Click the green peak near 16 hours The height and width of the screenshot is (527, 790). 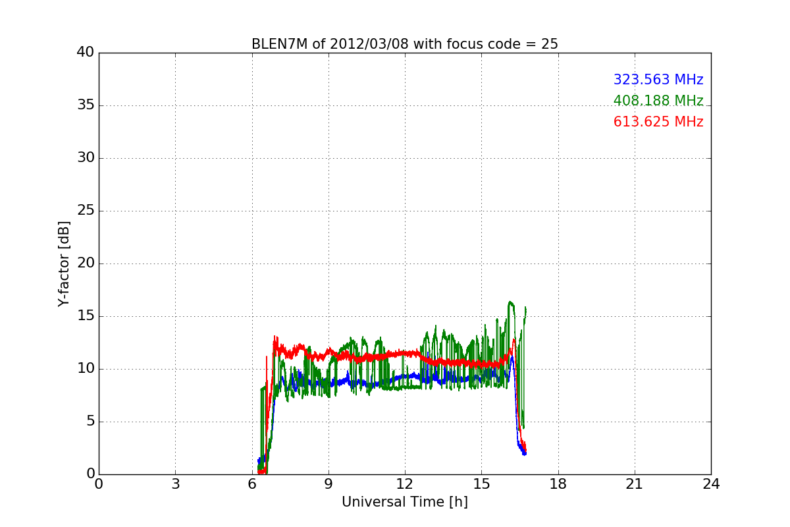pyautogui.click(x=511, y=303)
